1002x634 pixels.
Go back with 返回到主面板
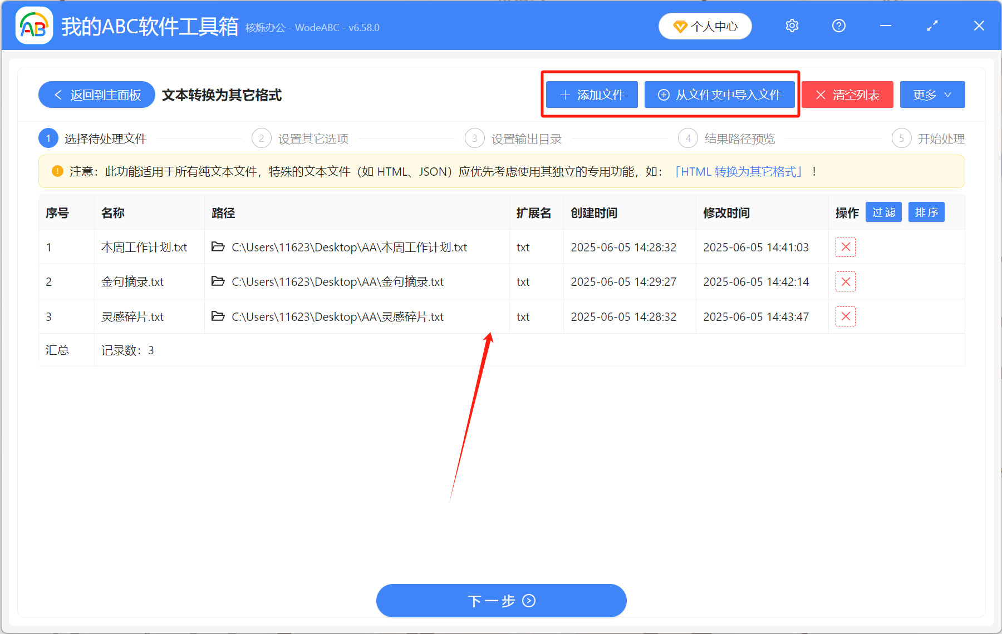[x=96, y=95]
